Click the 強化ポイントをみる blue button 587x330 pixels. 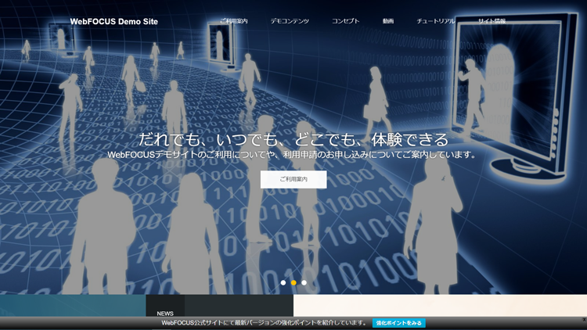point(398,323)
